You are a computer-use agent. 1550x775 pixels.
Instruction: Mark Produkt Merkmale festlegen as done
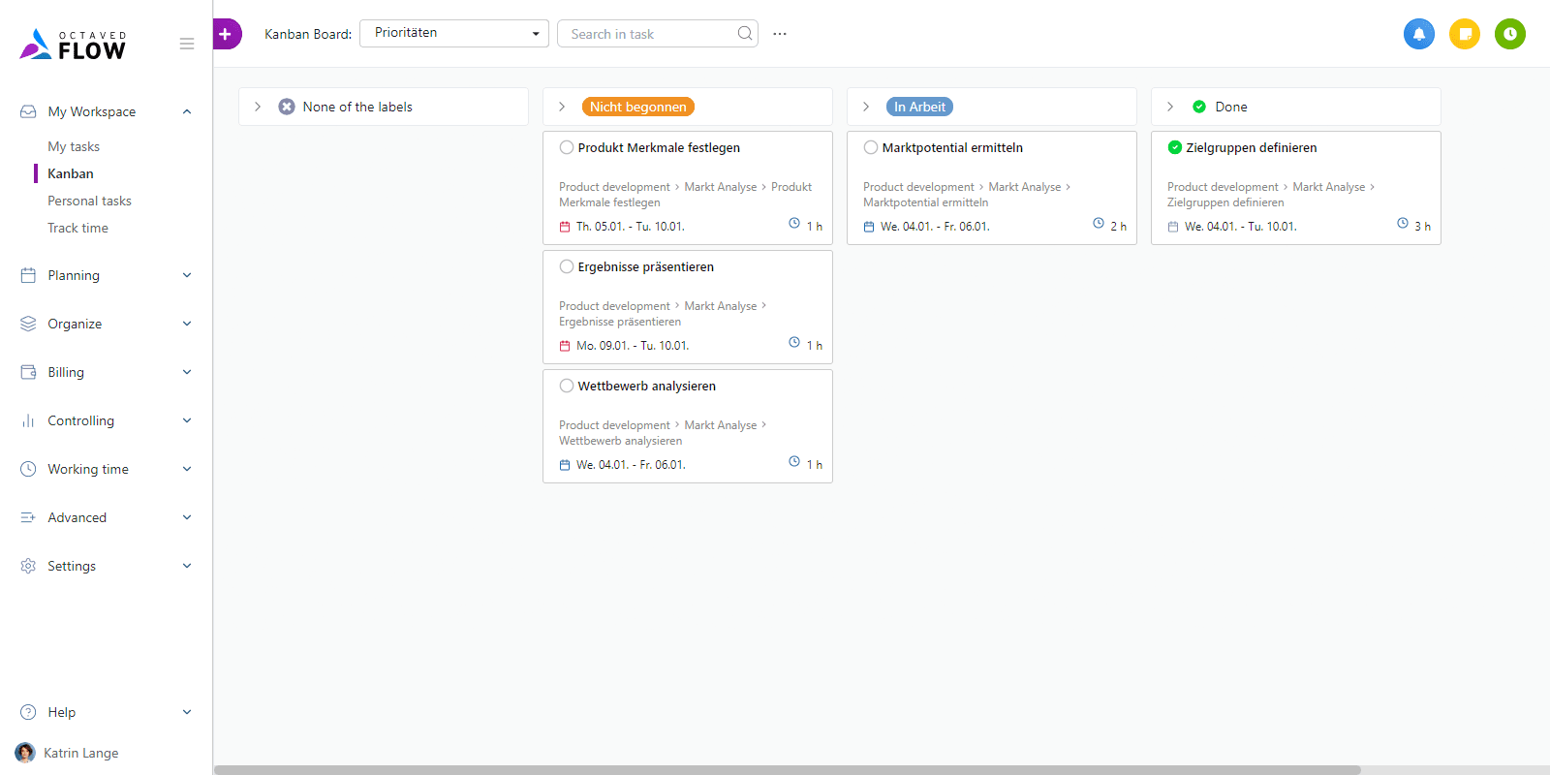567,148
